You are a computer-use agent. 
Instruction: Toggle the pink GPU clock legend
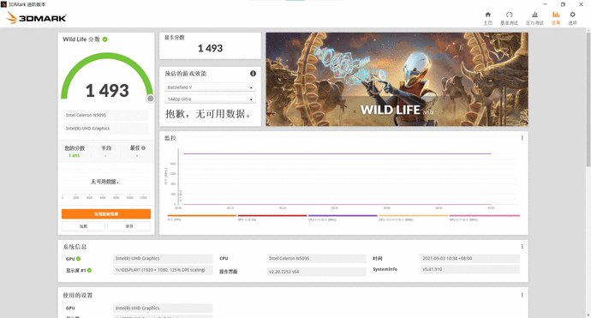click(x=484, y=218)
